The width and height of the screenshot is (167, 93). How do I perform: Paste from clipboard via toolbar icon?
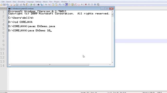pyautogui.click(x=27, y=5)
